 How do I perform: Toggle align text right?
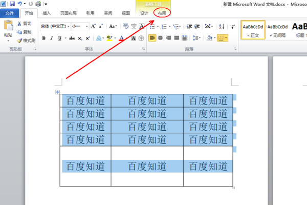pos(168,38)
